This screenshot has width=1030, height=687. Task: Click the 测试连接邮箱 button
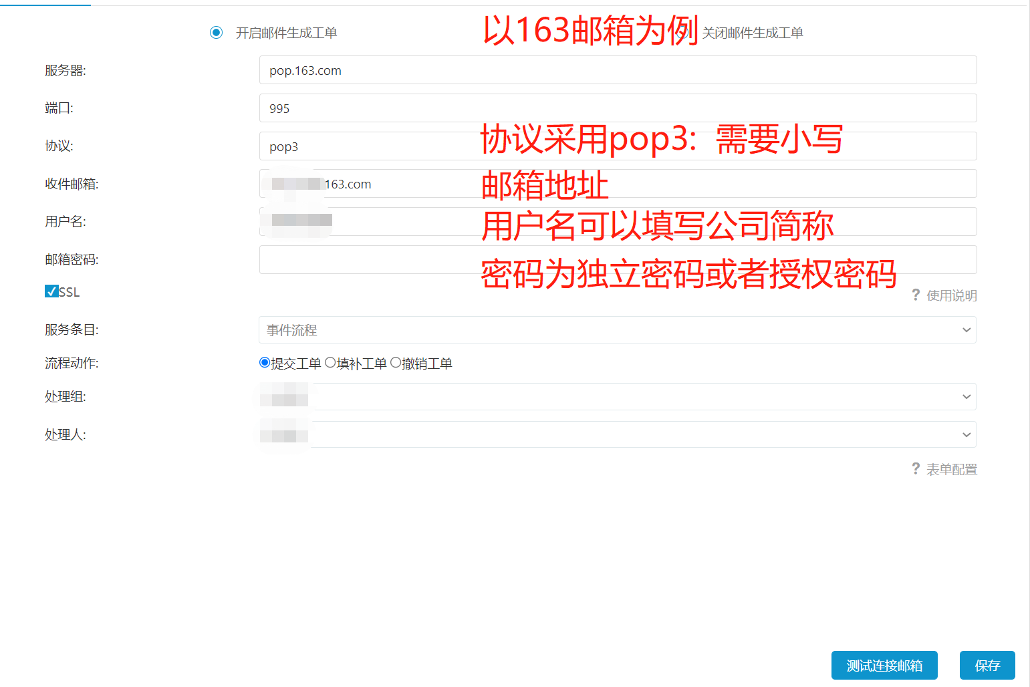click(884, 666)
